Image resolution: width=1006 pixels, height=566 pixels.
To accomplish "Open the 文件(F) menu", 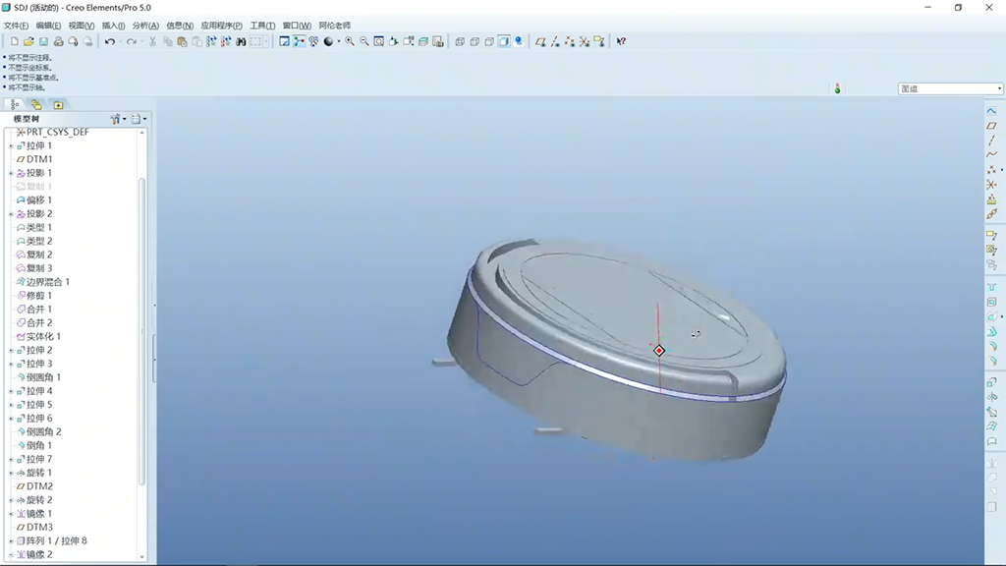I will [16, 26].
